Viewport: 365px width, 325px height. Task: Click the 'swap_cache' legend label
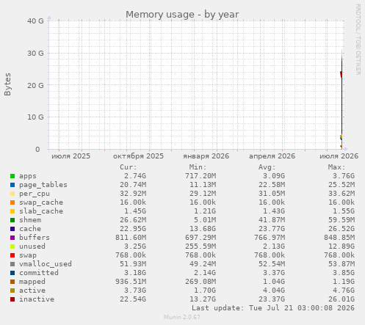tap(41, 202)
